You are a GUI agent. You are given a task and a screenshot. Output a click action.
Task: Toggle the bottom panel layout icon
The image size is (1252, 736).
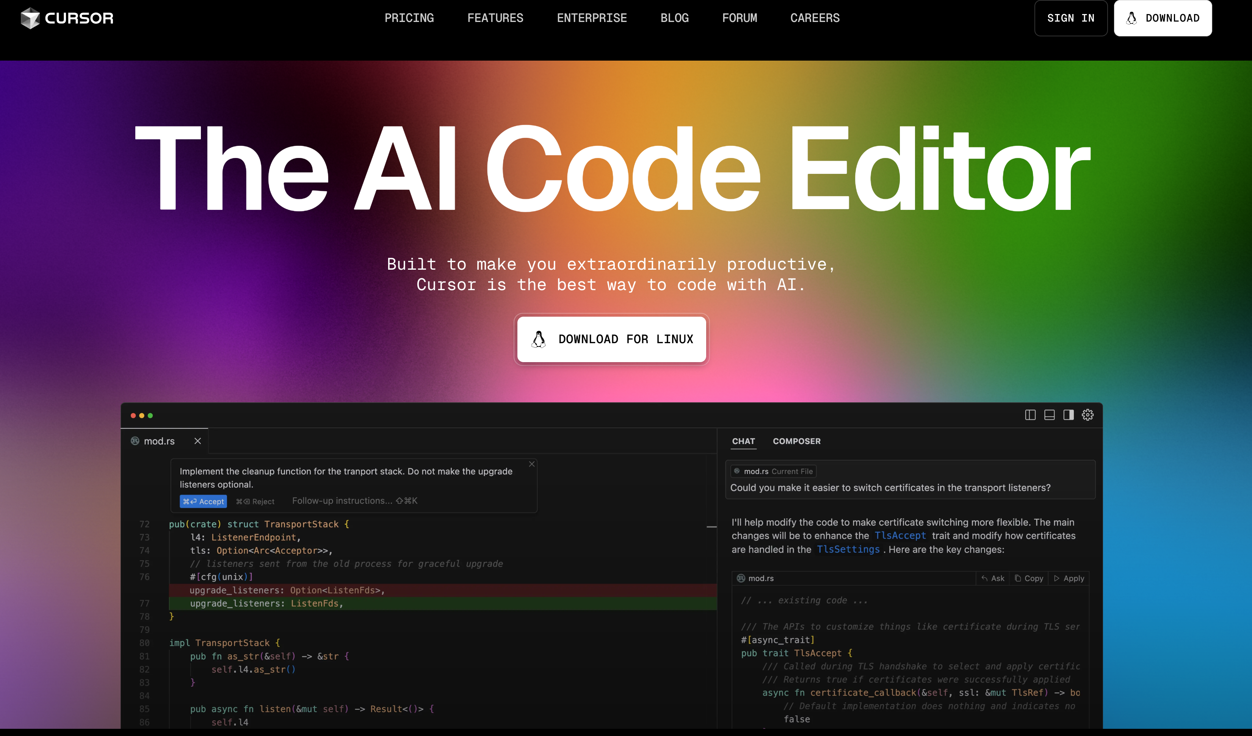[x=1049, y=415]
